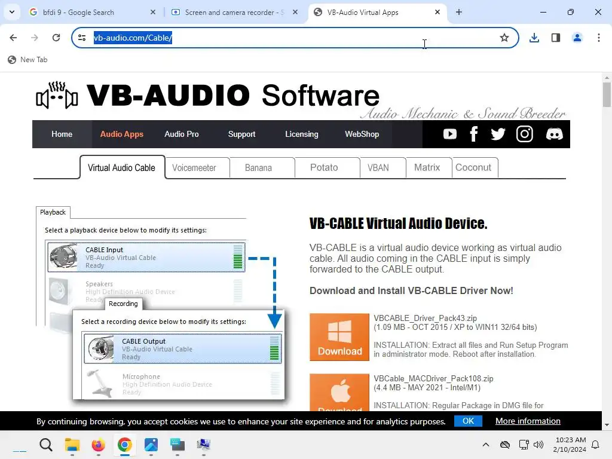The height and width of the screenshot is (459, 612).
Task: Click the New Tab bookmark
Action: coord(27,60)
